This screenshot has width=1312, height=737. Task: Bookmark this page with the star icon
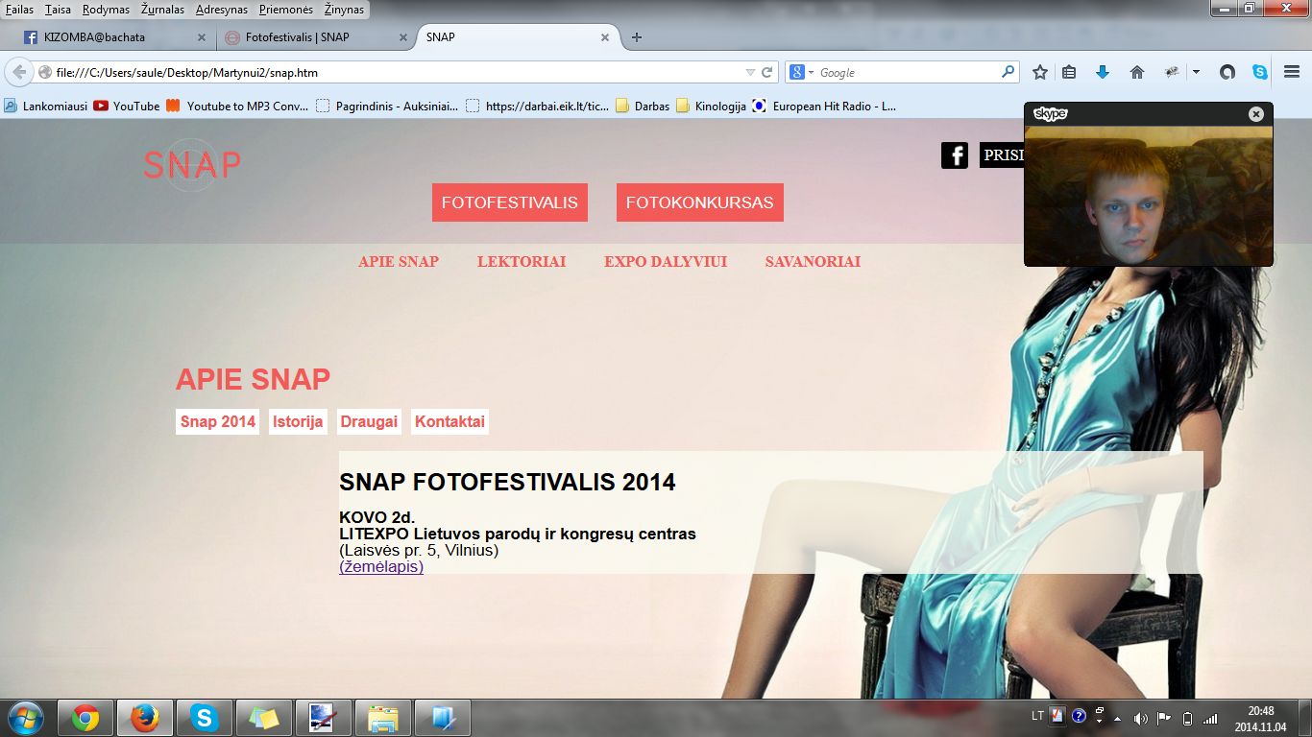(x=1040, y=72)
